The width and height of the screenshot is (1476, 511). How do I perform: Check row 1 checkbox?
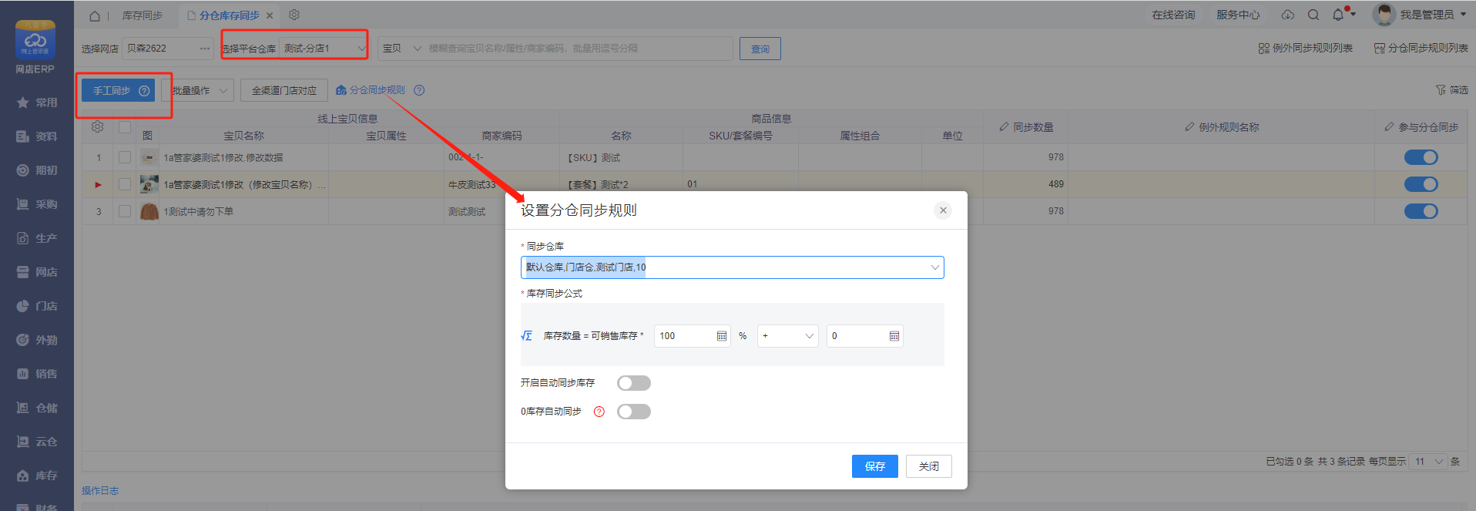124,157
